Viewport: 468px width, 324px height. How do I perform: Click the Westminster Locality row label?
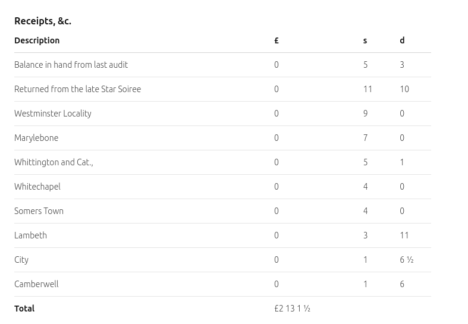pos(53,114)
